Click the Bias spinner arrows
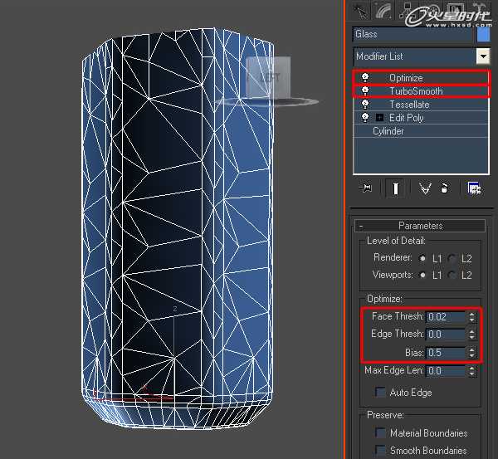498x459 pixels. (x=472, y=353)
